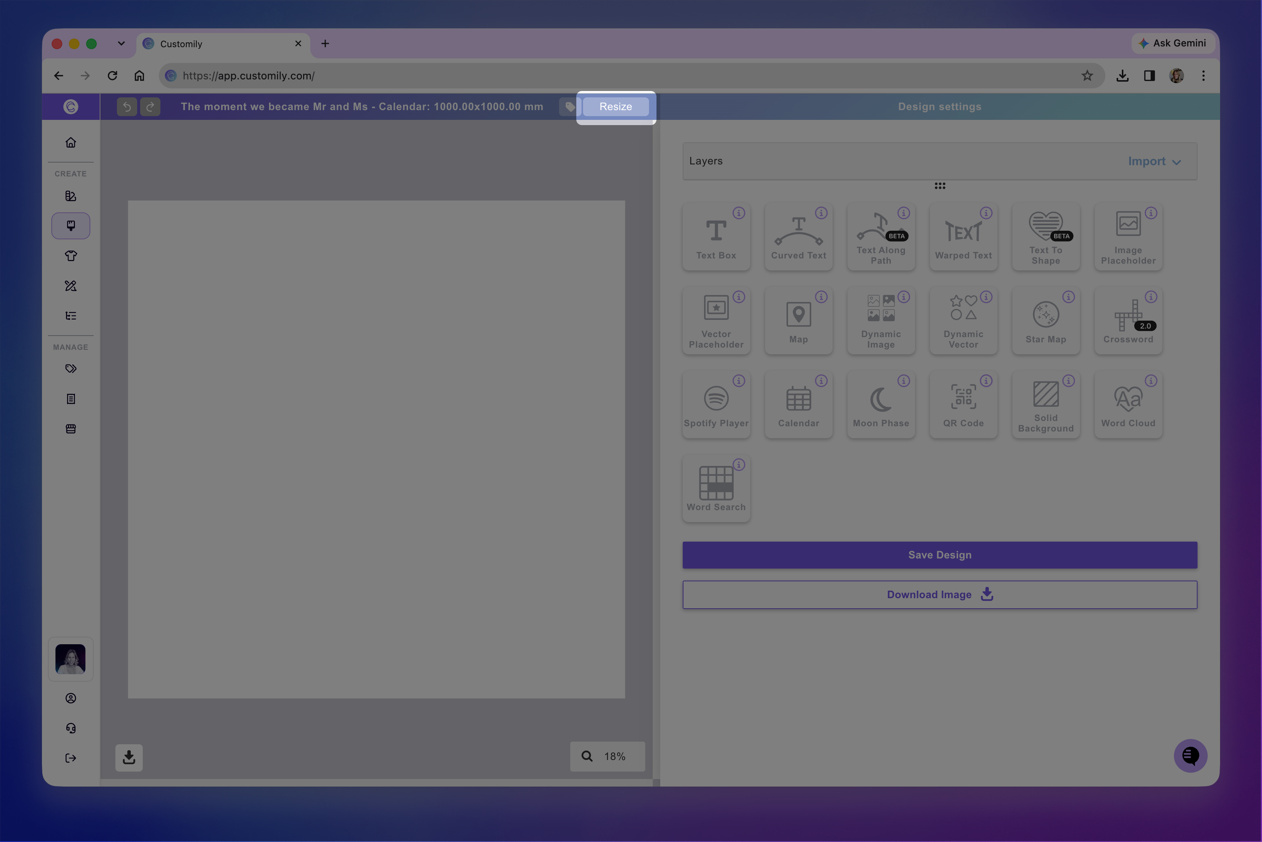The width and height of the screenshot is (1262, 842).
Task: Add a Dynamic Image element
Action: (x=881, y=321)
